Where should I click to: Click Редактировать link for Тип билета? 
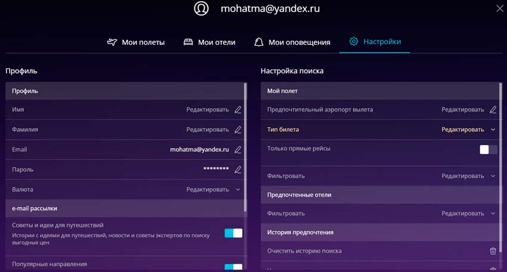pos(462,129)
